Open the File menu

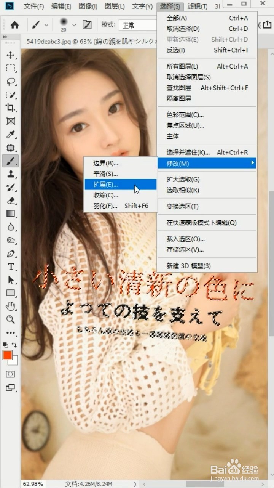(x=33, y=6)
